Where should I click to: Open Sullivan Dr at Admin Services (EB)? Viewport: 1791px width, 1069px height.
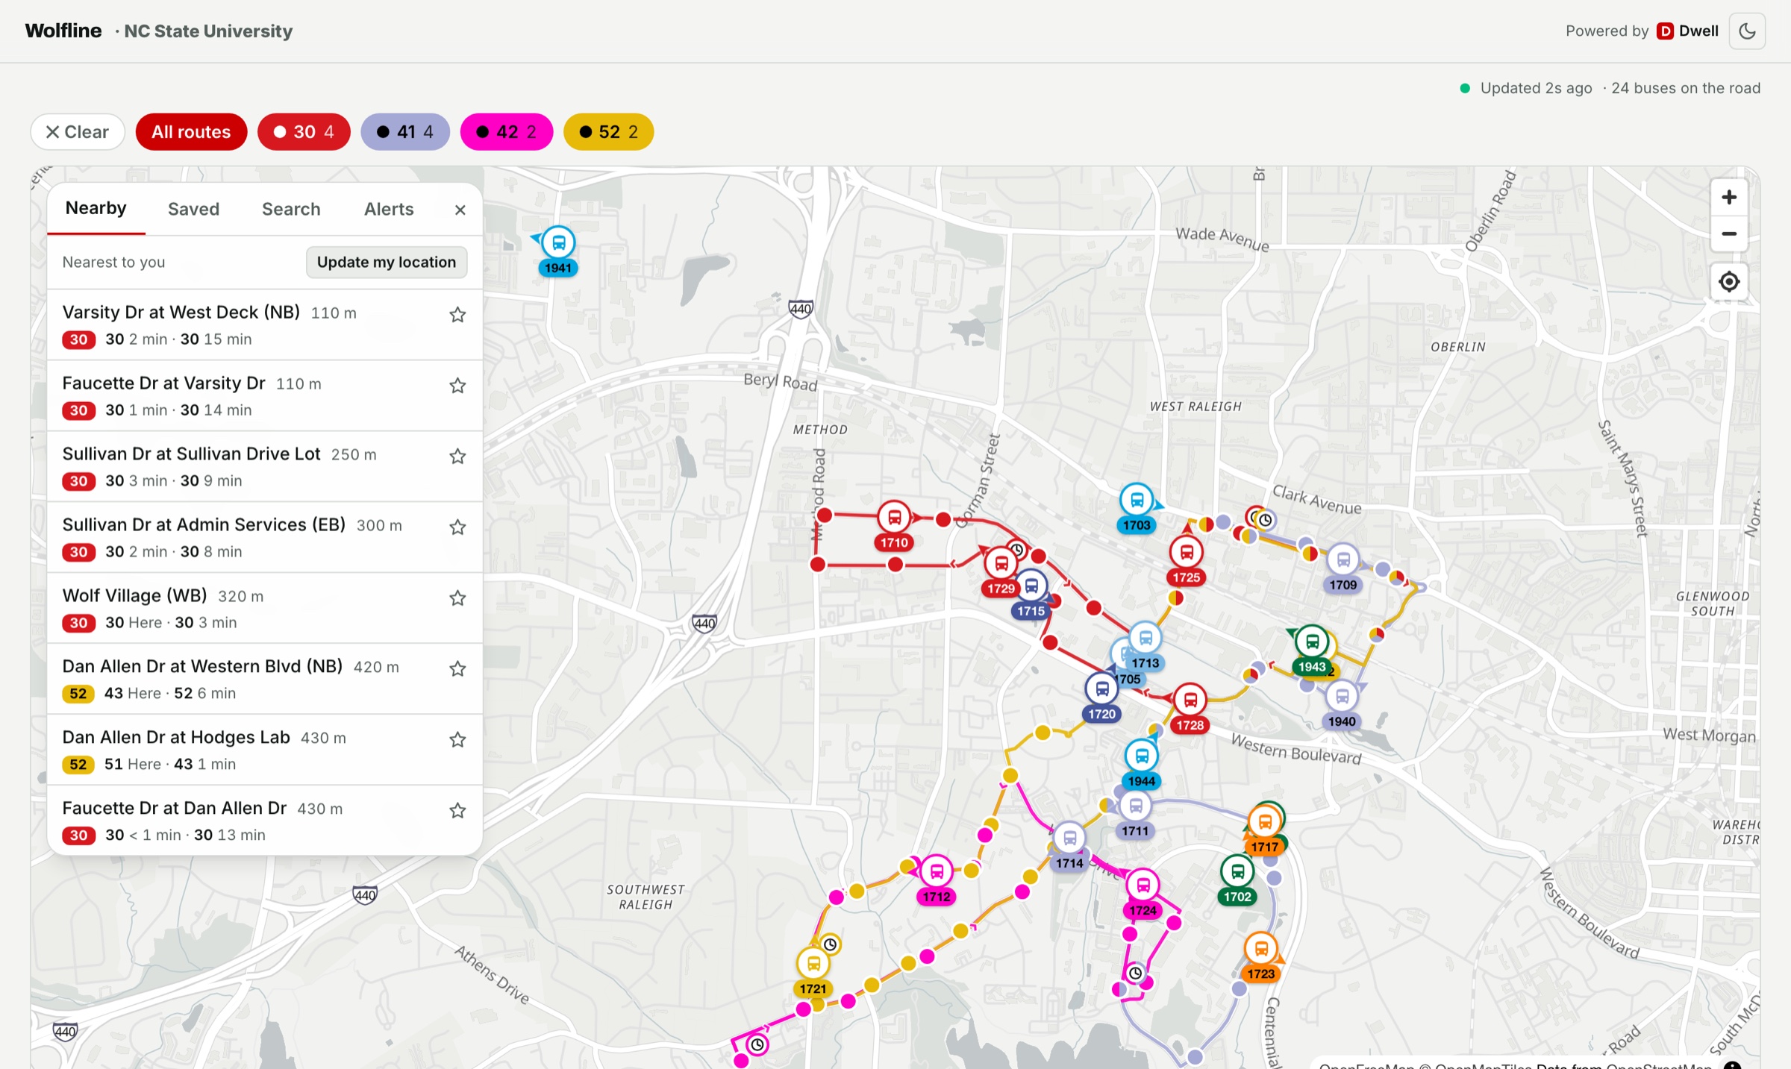pos(265,538)
